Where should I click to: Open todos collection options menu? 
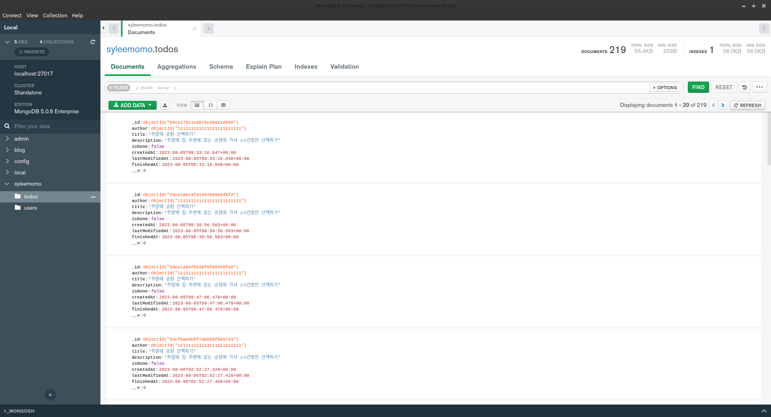tap(93, 197)
